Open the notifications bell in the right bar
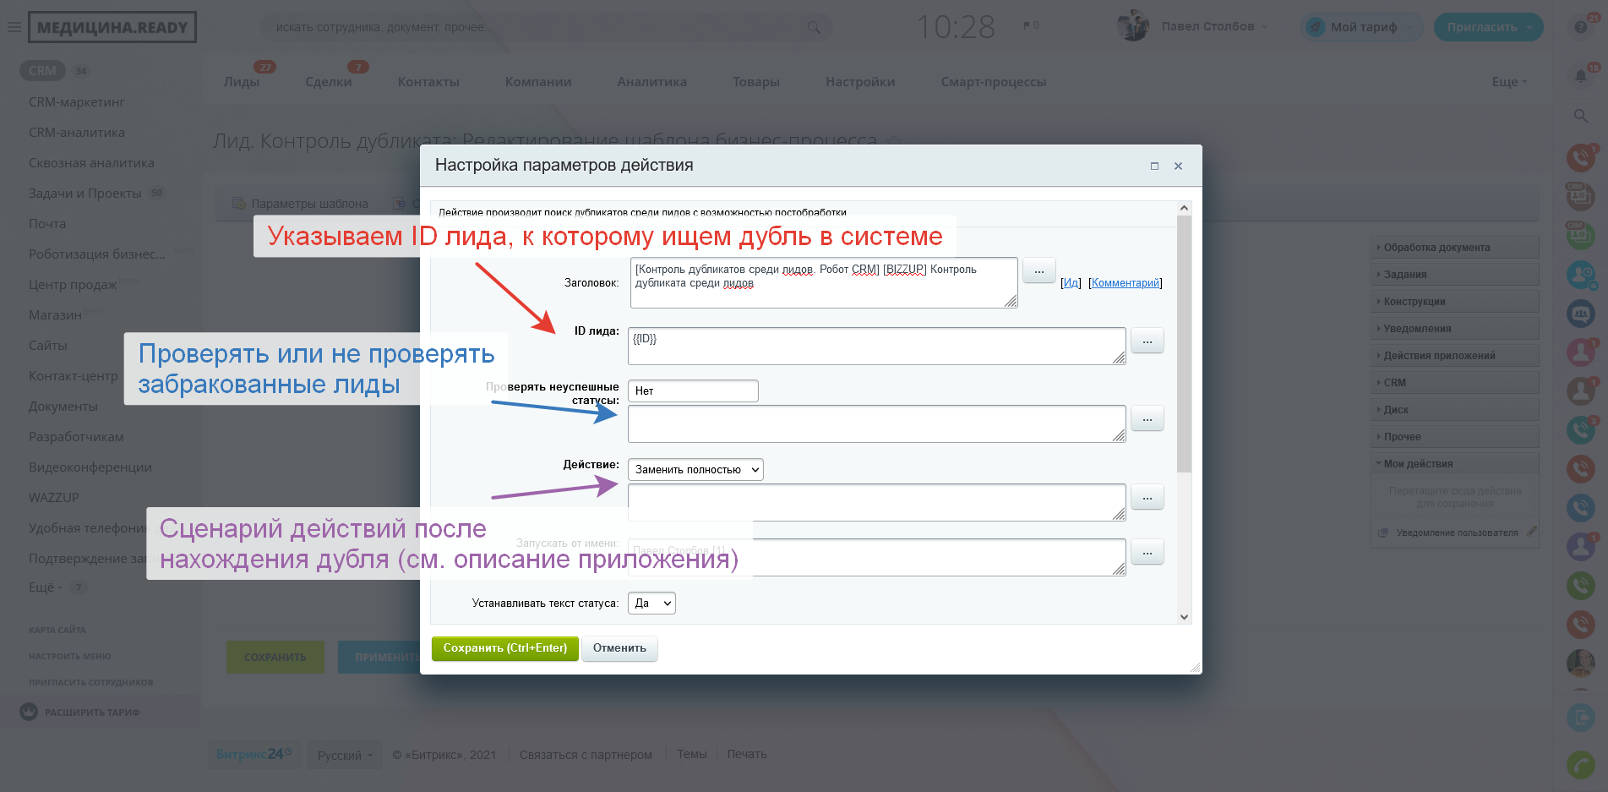This screenshot has width=1608, height=792. [x=1581, y=76]
